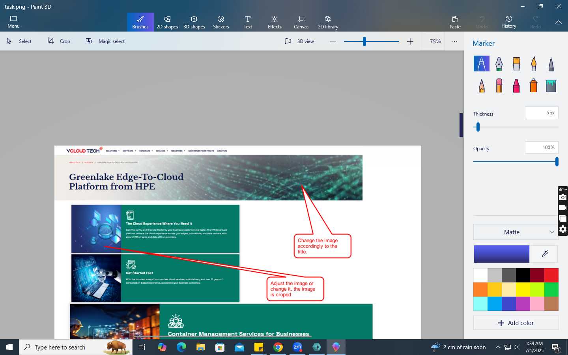Choose the brown color swatch

[x=551, y=304]
